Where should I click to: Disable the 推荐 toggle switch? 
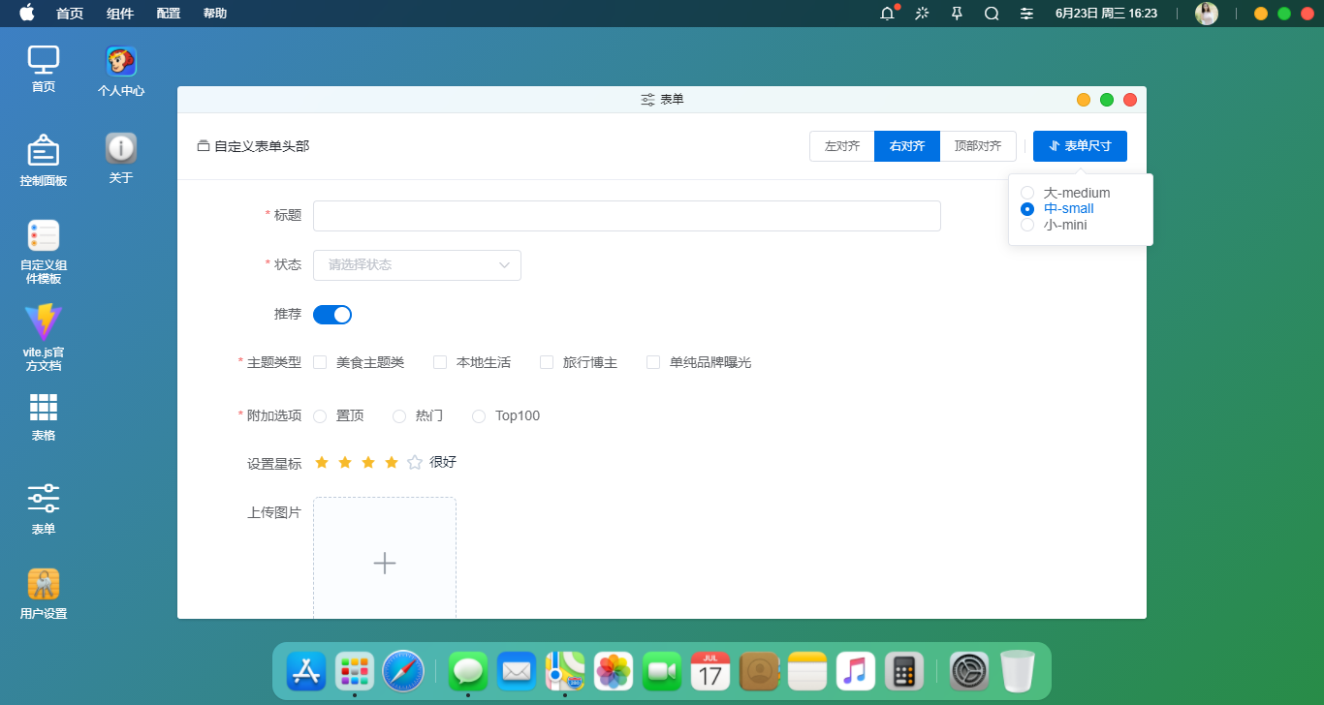pos(332,314)
